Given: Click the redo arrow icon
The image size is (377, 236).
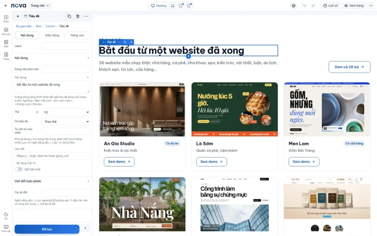Looking at the screenshot, I should 313,6.
